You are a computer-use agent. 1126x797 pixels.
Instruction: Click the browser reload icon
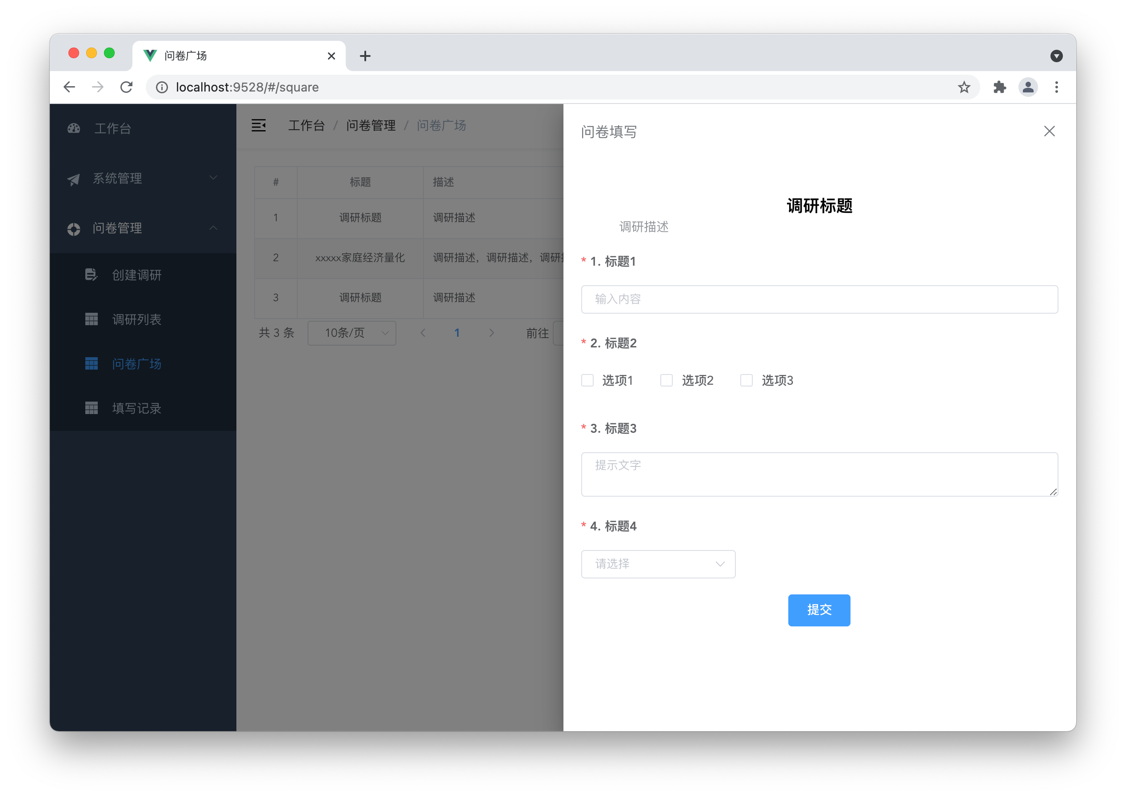point(127,88)
